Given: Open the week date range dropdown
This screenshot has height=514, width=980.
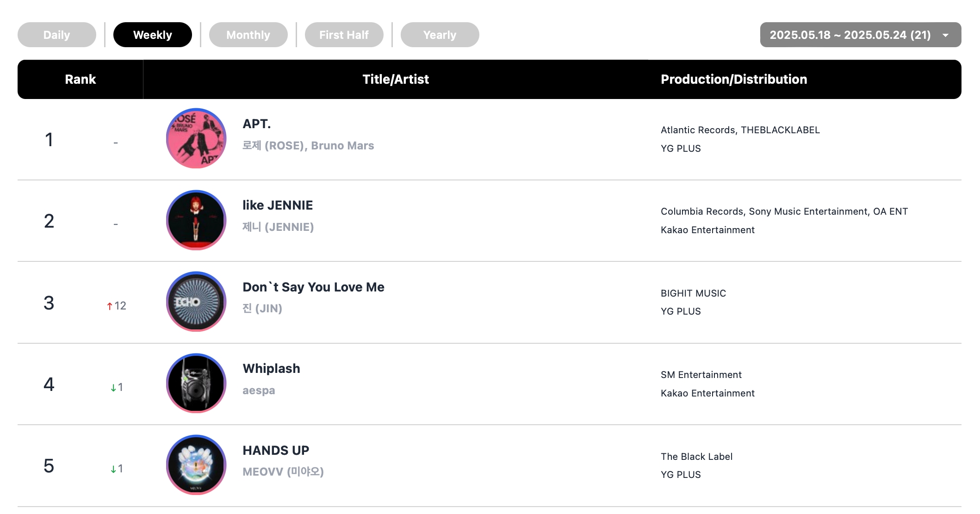Looking at the screenshot, I should 861,35.
